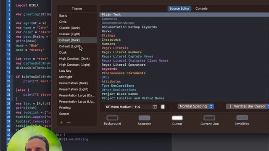The width and height of the screenshot is (269, 151).
Task: Remove the selected theme with the minus button
Action: click(69, 122)
